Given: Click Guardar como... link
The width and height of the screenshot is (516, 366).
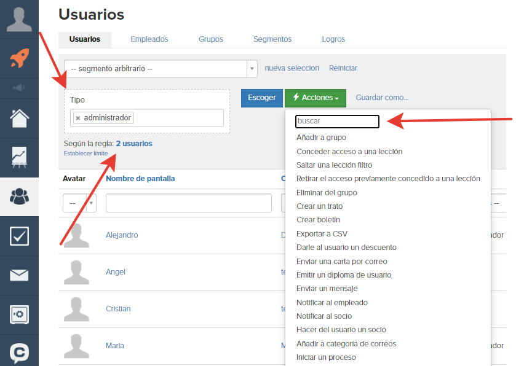Looking at the screenshot, I should point(382,98).
